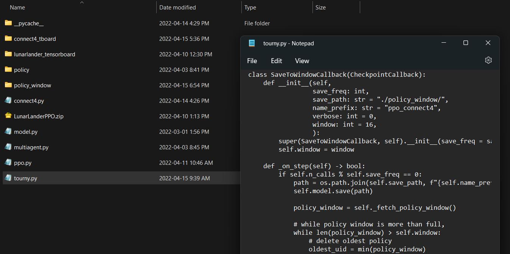Click the connect4.py file icon
510x254 pixels.
(8, 101)
